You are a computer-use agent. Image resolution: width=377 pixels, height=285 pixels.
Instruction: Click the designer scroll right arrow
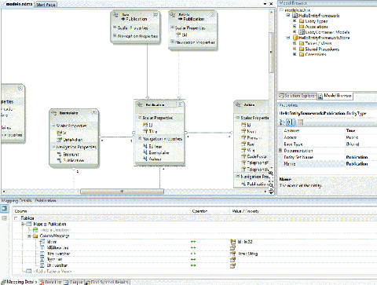point(265,192)
